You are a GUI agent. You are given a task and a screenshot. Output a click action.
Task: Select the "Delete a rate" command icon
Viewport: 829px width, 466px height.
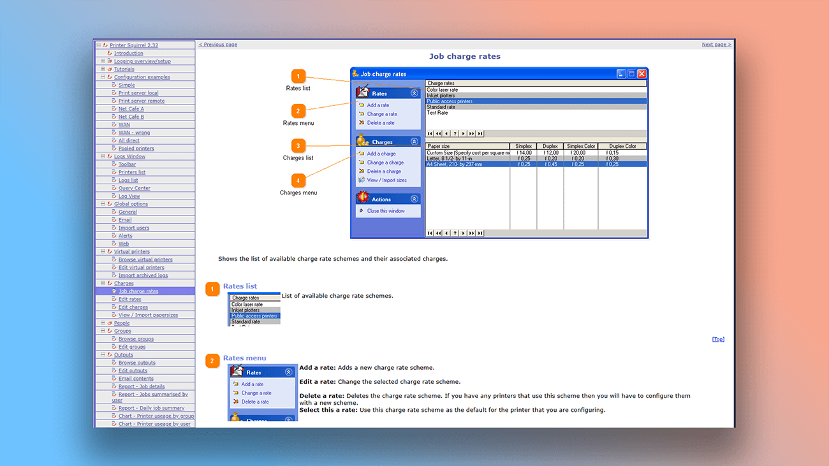point(361,123)
